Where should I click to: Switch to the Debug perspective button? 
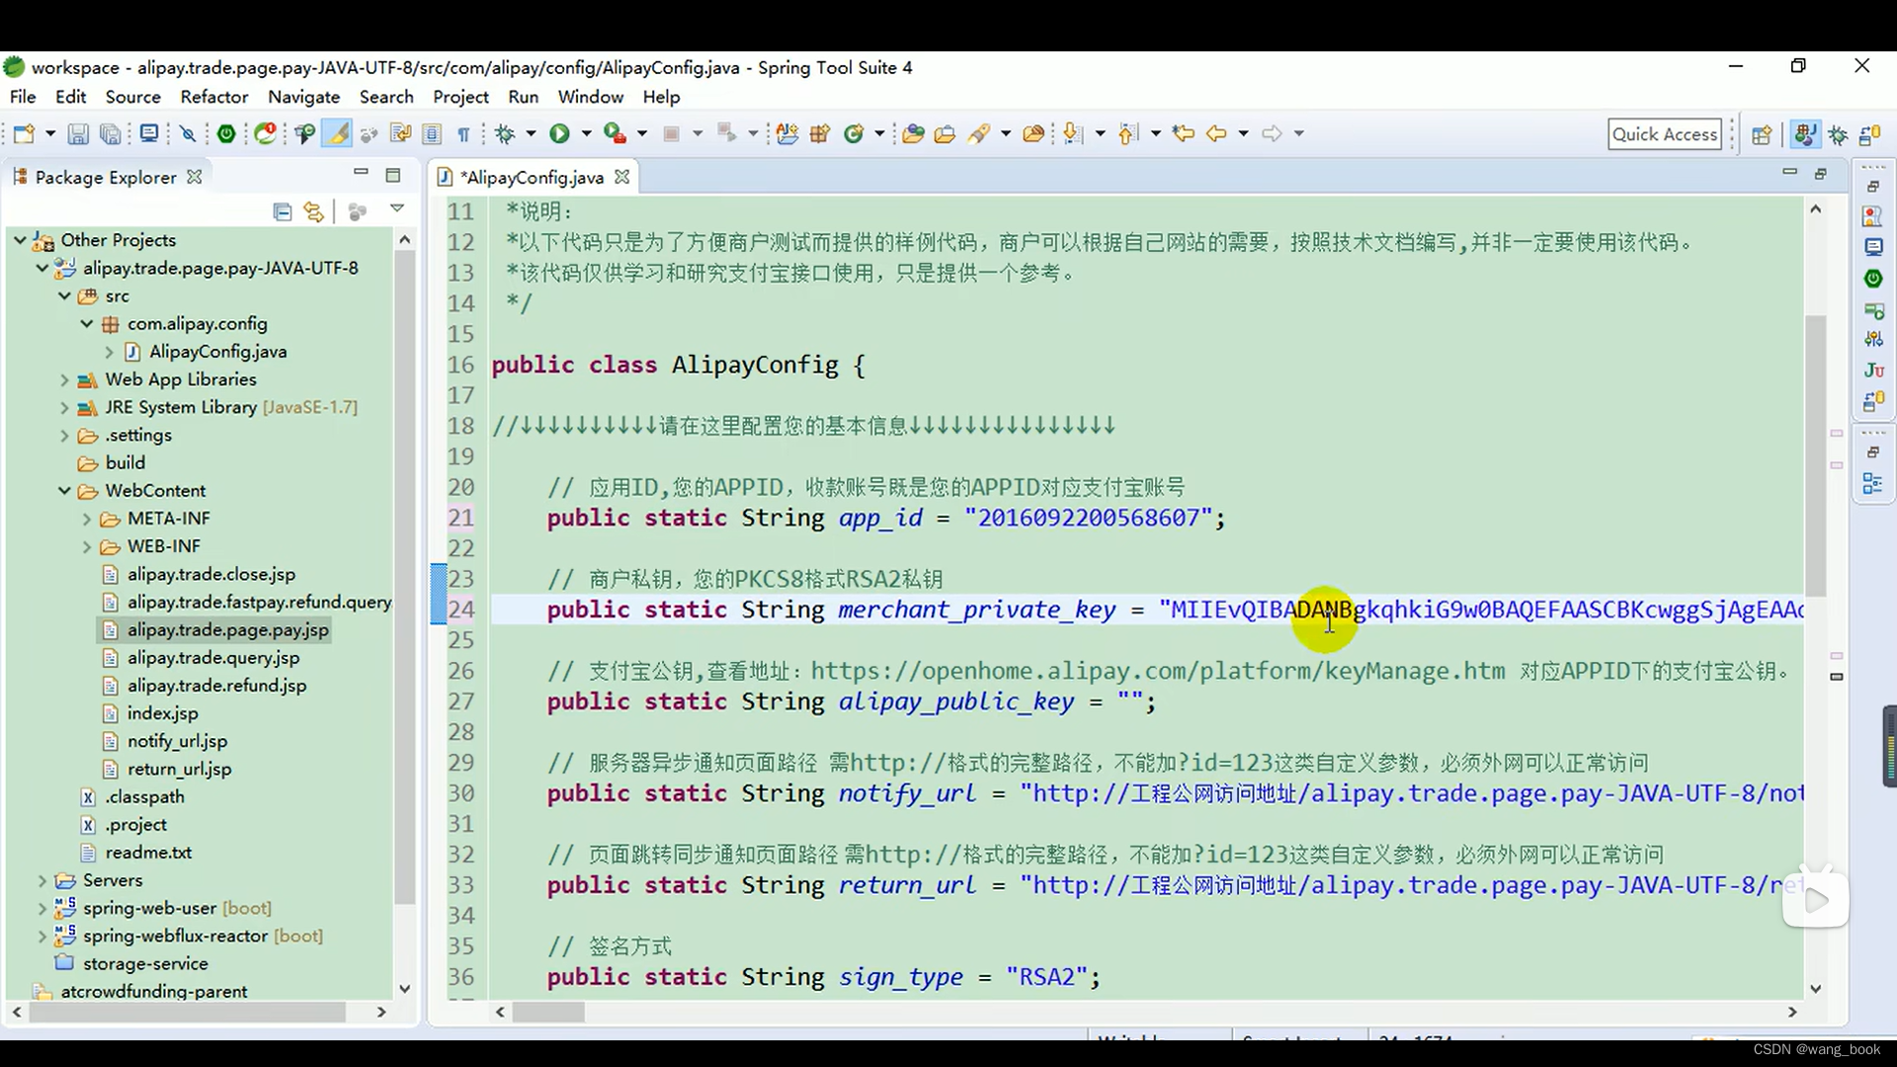pos(1838,134)
